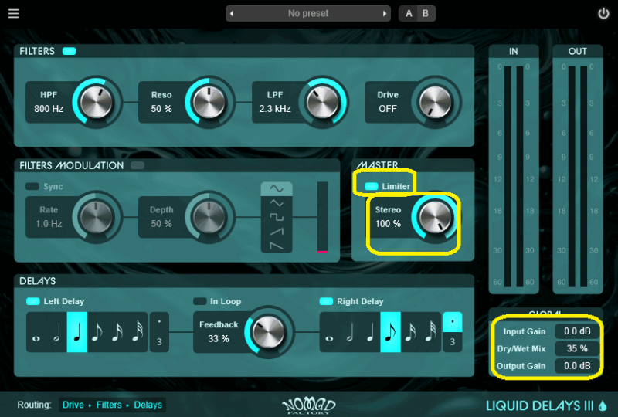The height and width of the screenshot is (417, 618).
Task: Select eighth note for Left Delay
Action: point(97,332)
